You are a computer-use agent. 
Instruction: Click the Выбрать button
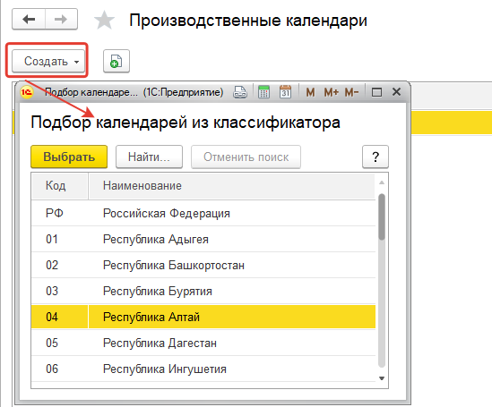pyautogui.click(x=69, y=157)
